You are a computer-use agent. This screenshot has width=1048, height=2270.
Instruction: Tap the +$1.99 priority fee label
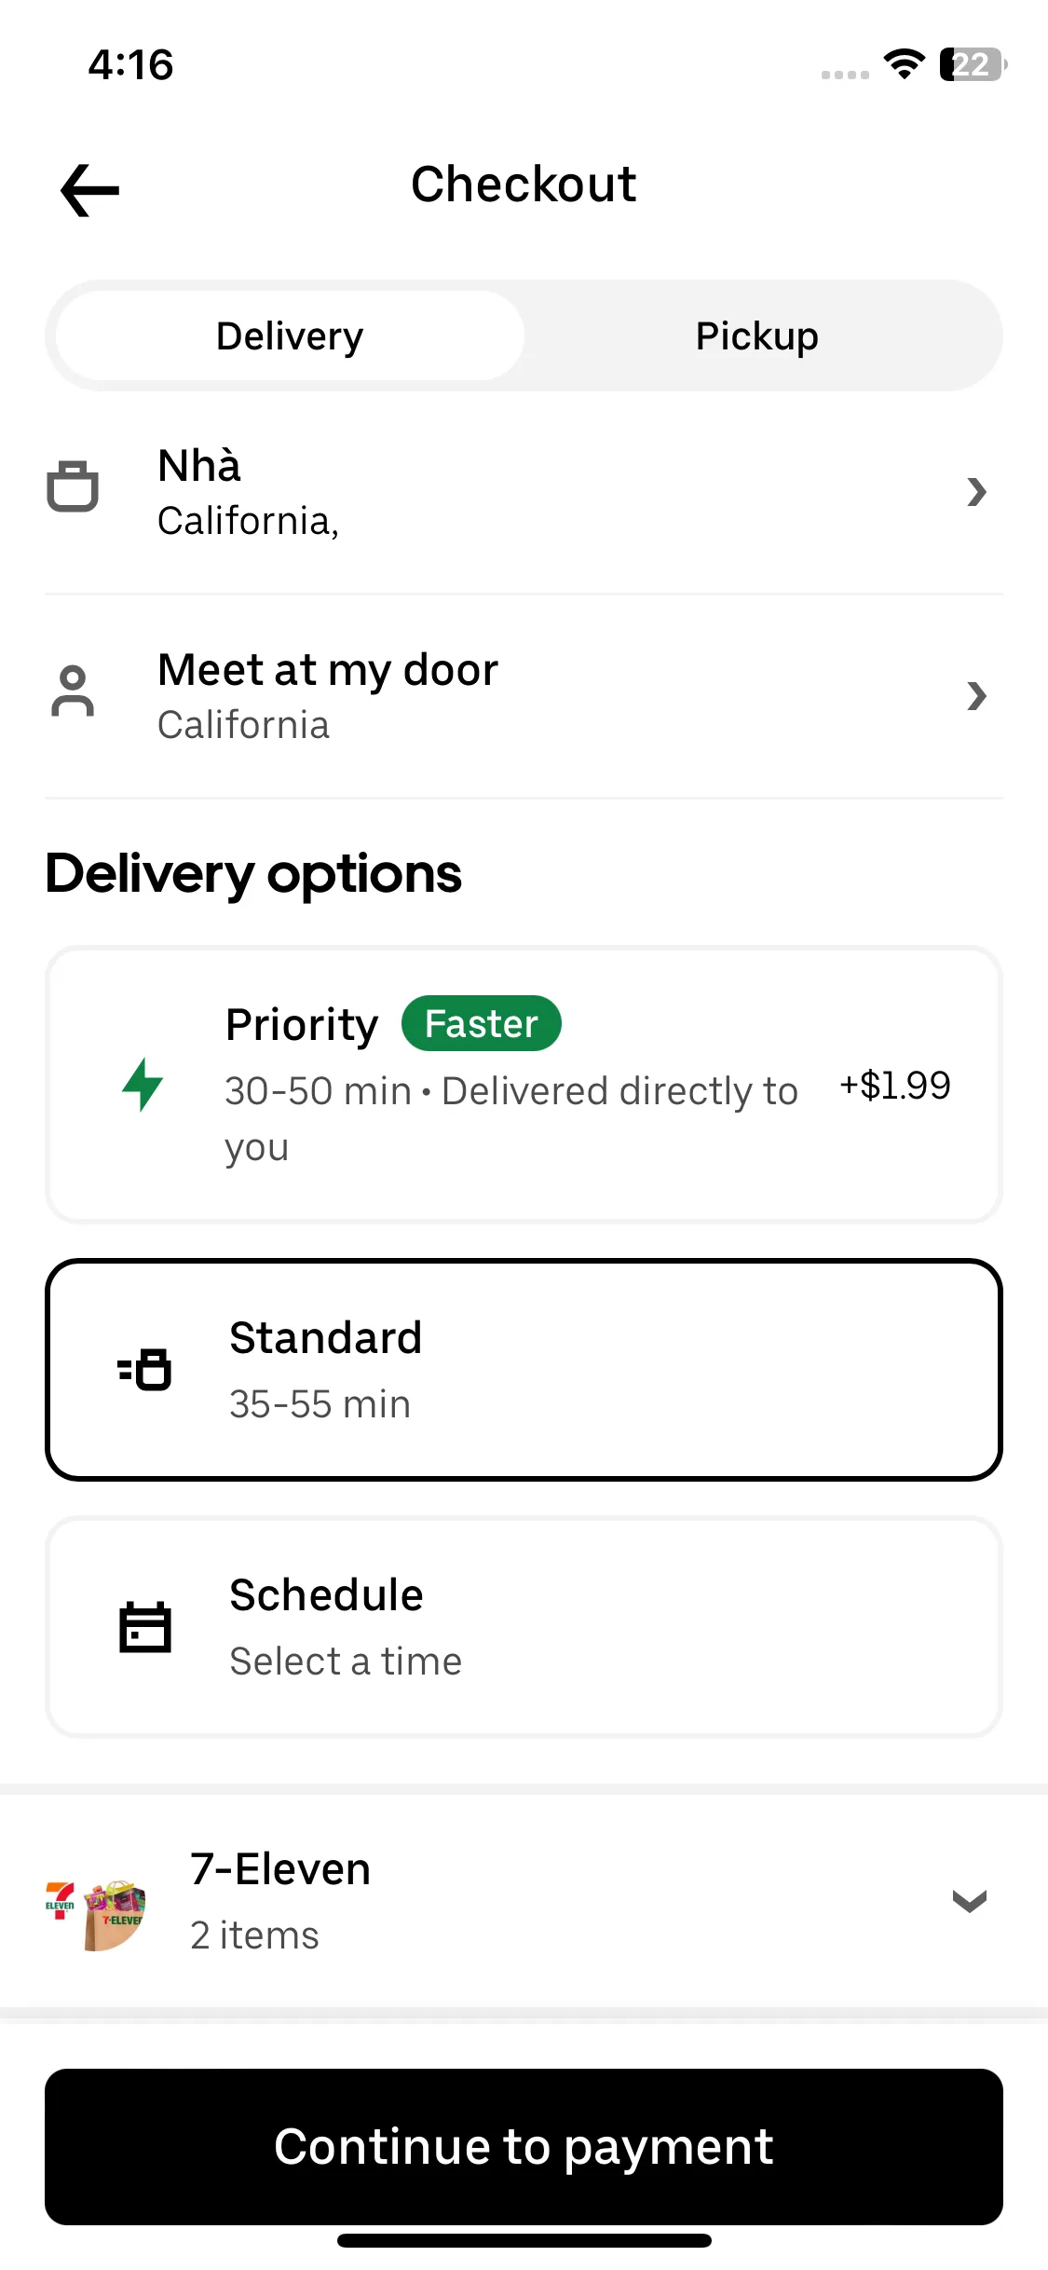[895, 1086]
